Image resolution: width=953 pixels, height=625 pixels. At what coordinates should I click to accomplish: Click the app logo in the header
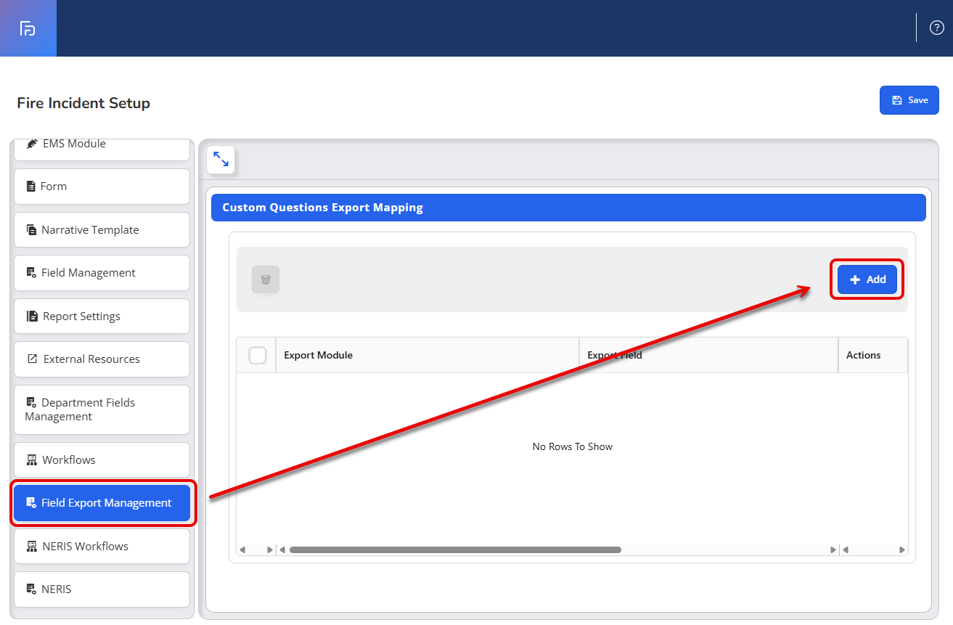coord(28,28)
